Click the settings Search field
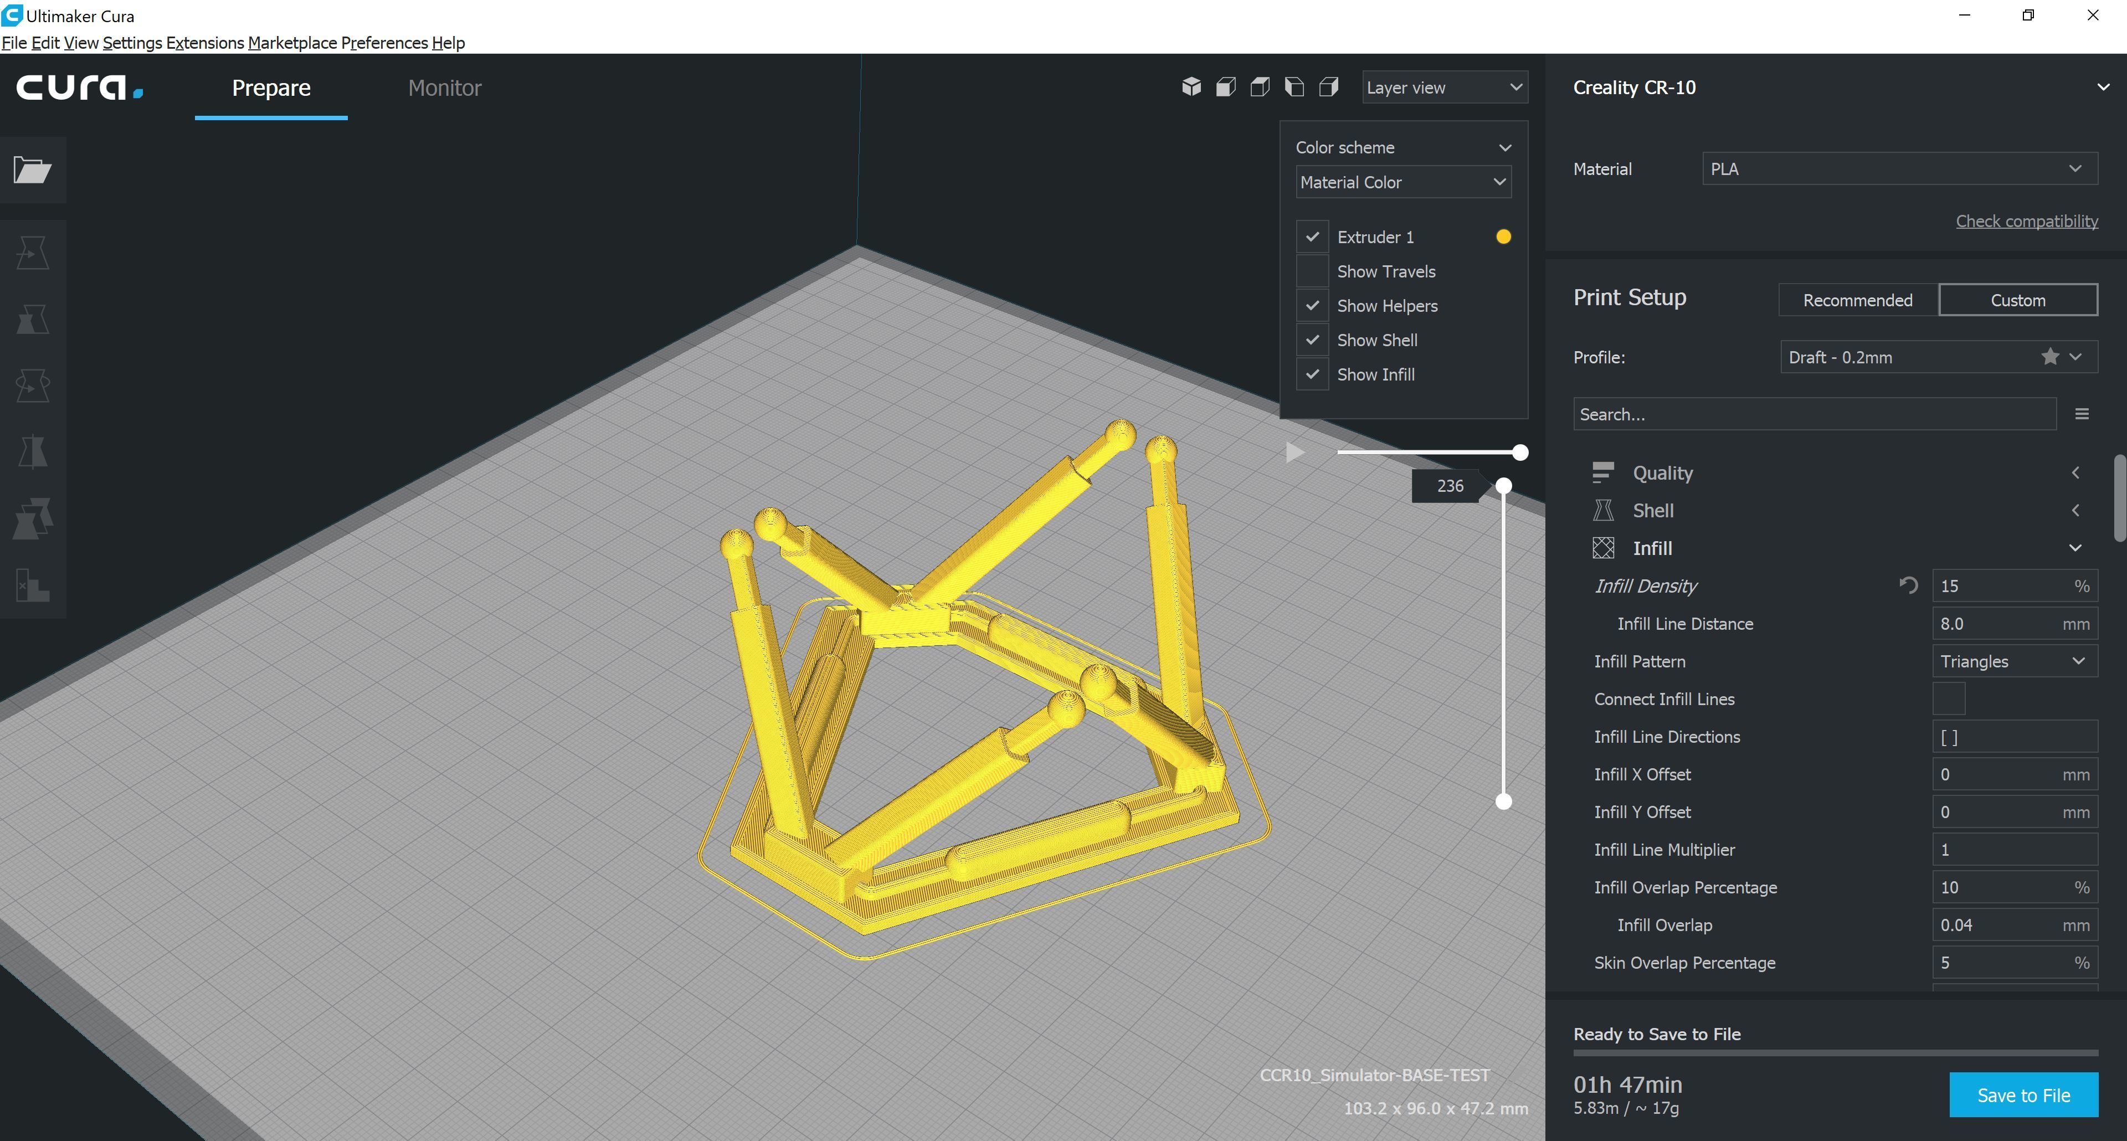Viewport: 2127px width, 1141px height. (1813, 414)
